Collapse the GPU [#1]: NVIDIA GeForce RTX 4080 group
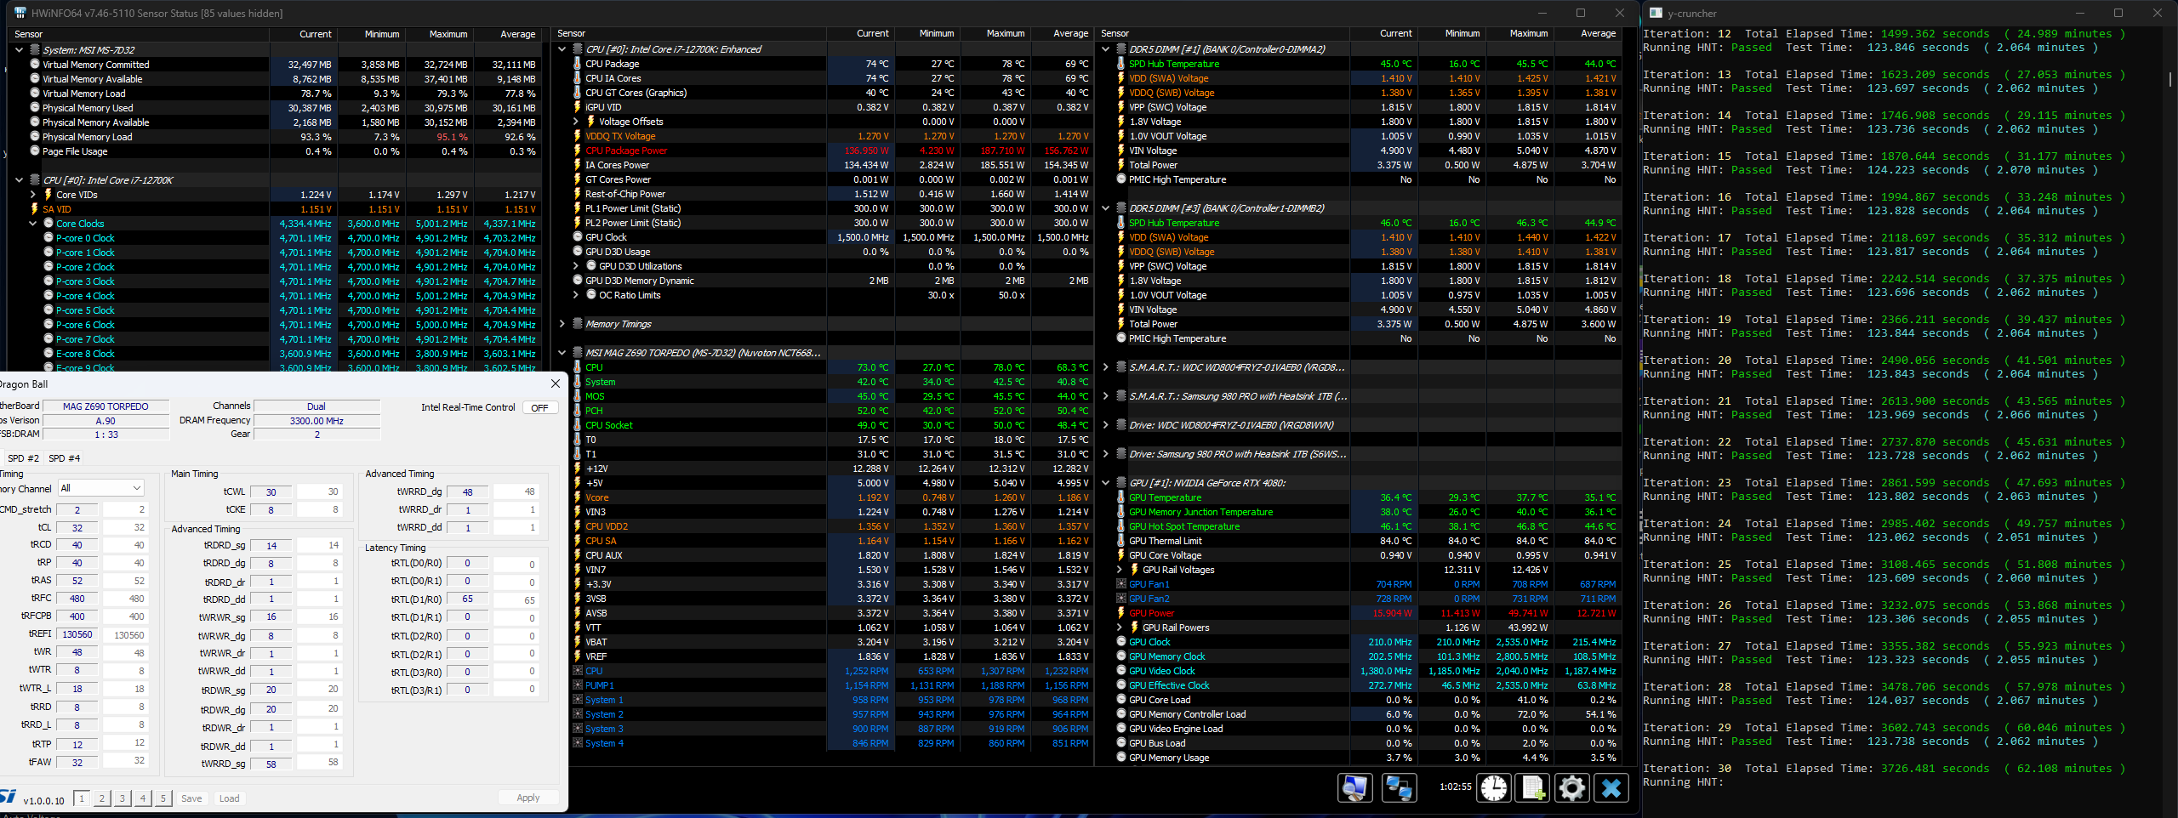The height and width of the screenshot is (818, 2178). click(x=1105, y=483)
